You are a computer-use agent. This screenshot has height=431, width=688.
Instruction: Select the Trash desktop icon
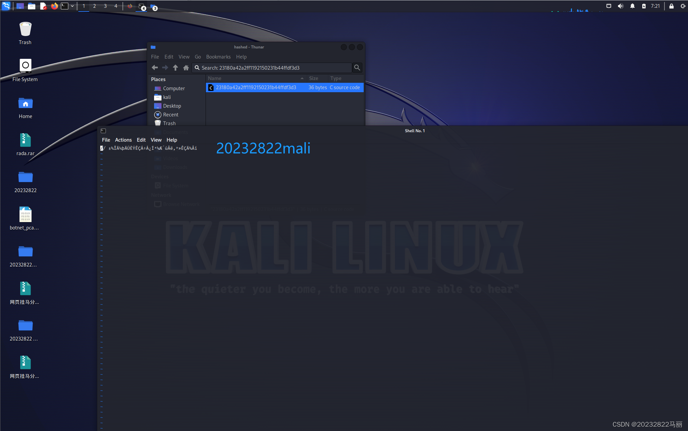click(x=25, y=33)
